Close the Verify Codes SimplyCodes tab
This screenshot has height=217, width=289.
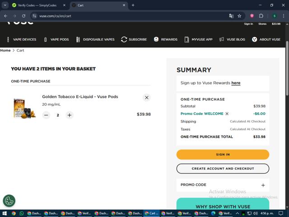(x=64, y=5)
